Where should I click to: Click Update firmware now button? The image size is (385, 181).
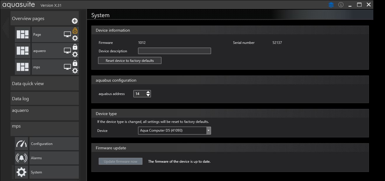pyautogui.click(x=121, y=161)
